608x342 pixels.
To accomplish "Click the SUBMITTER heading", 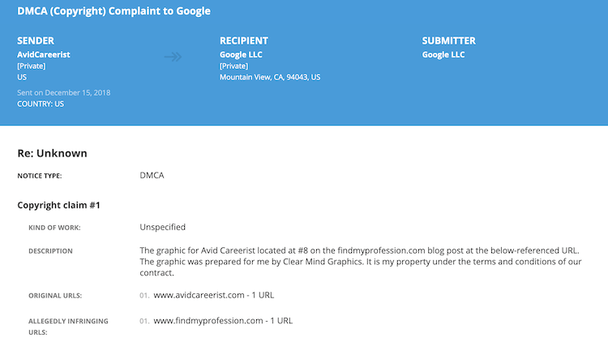I will [448, 41].
